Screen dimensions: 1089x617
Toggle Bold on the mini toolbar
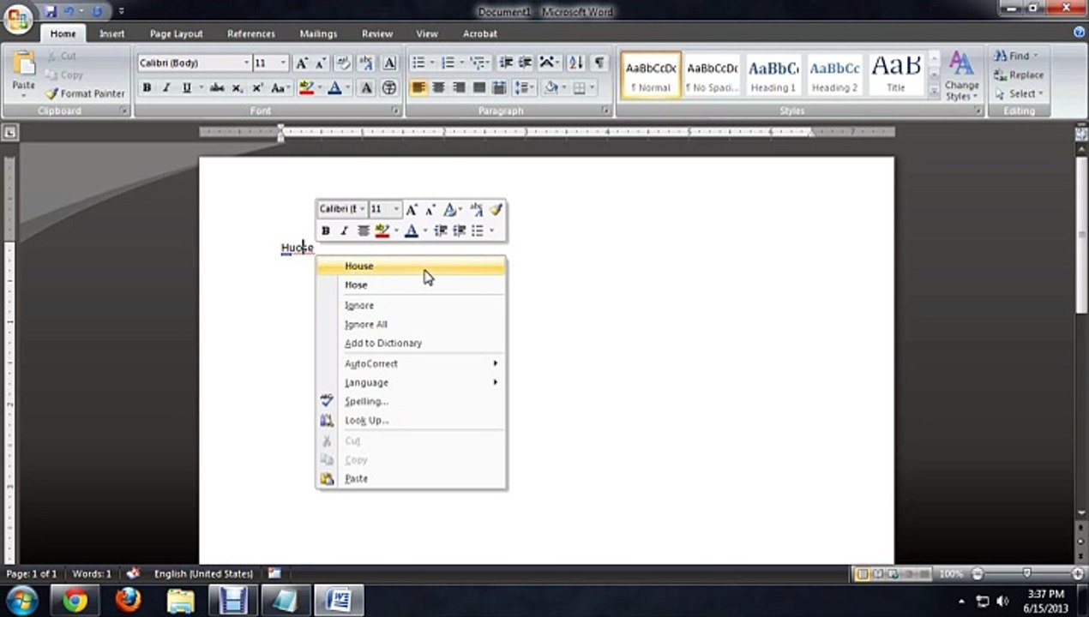(326, 231)
